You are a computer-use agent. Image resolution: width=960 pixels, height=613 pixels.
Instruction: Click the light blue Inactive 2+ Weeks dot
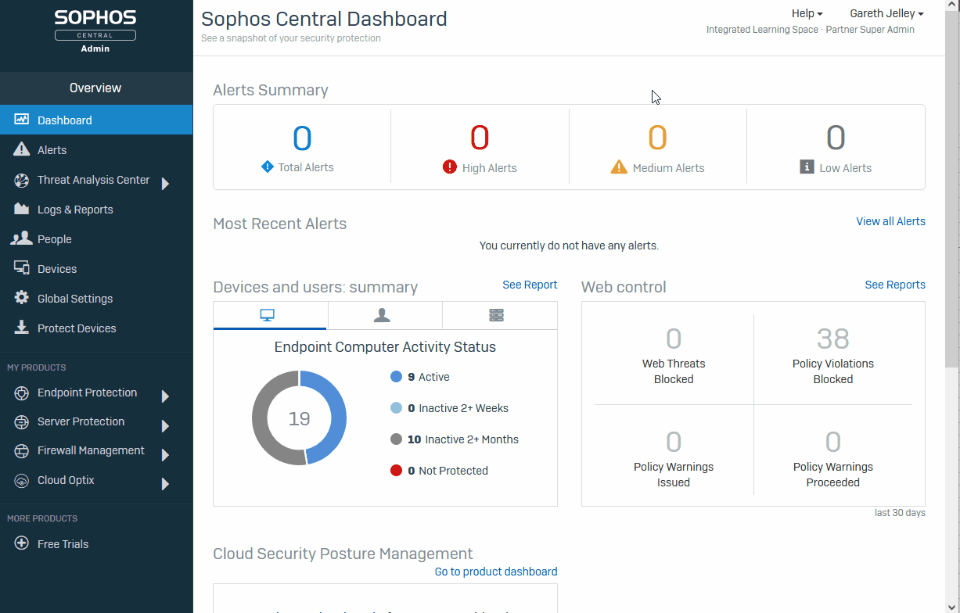coord(396,408)
